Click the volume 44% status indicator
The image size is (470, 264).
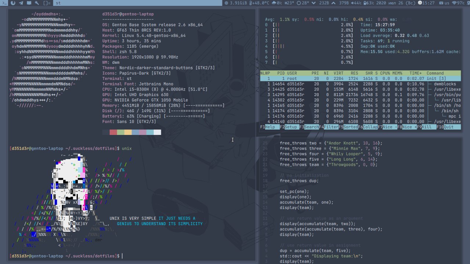tap(357, 3)
